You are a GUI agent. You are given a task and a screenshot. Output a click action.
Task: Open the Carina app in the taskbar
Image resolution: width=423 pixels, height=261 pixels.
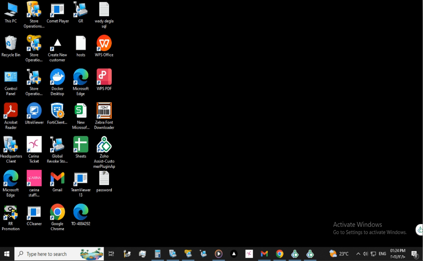tap(249, 254)
